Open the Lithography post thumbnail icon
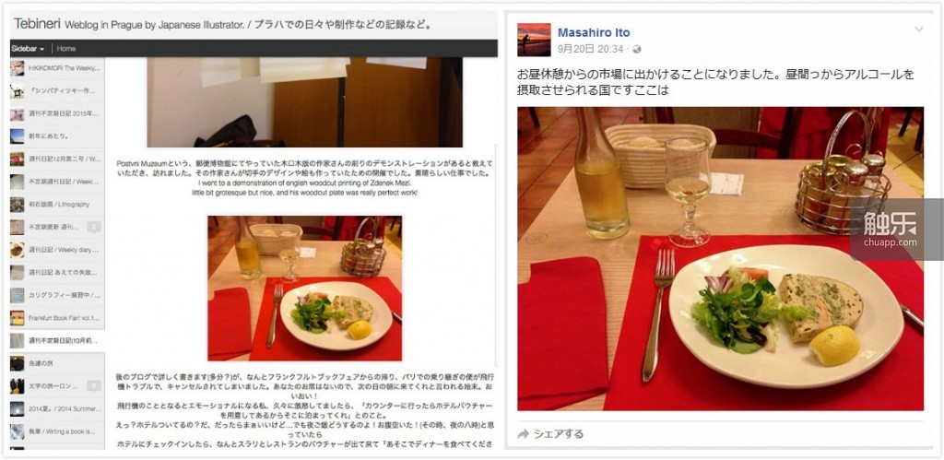This screenshot has height=460, width=944. click(18, 205)
